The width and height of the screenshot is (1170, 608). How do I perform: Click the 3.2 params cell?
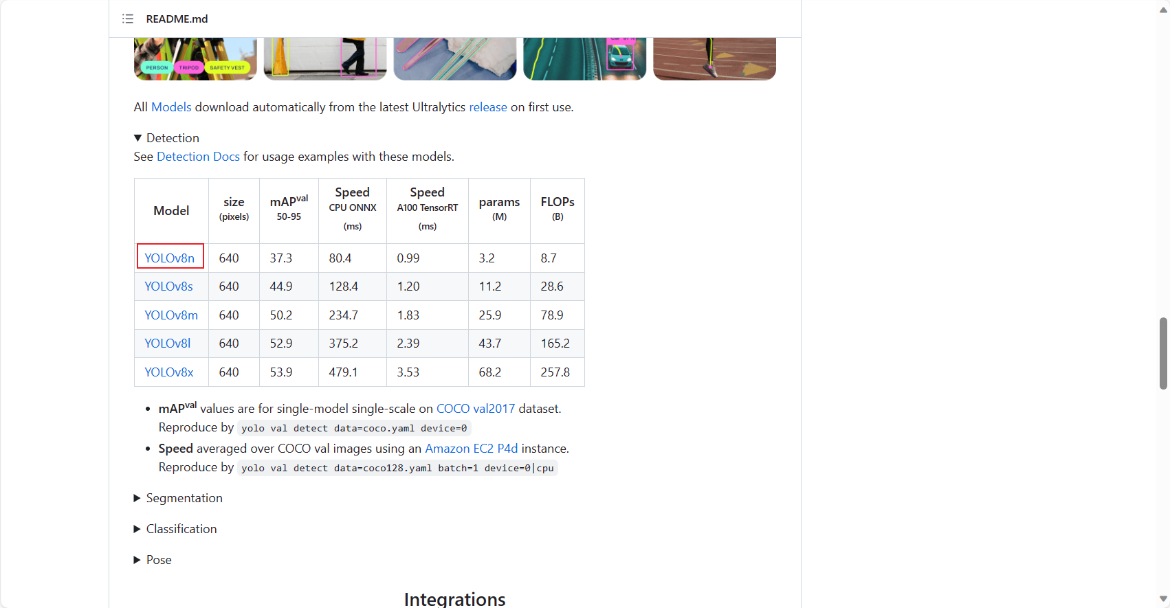tap(499, 258)
